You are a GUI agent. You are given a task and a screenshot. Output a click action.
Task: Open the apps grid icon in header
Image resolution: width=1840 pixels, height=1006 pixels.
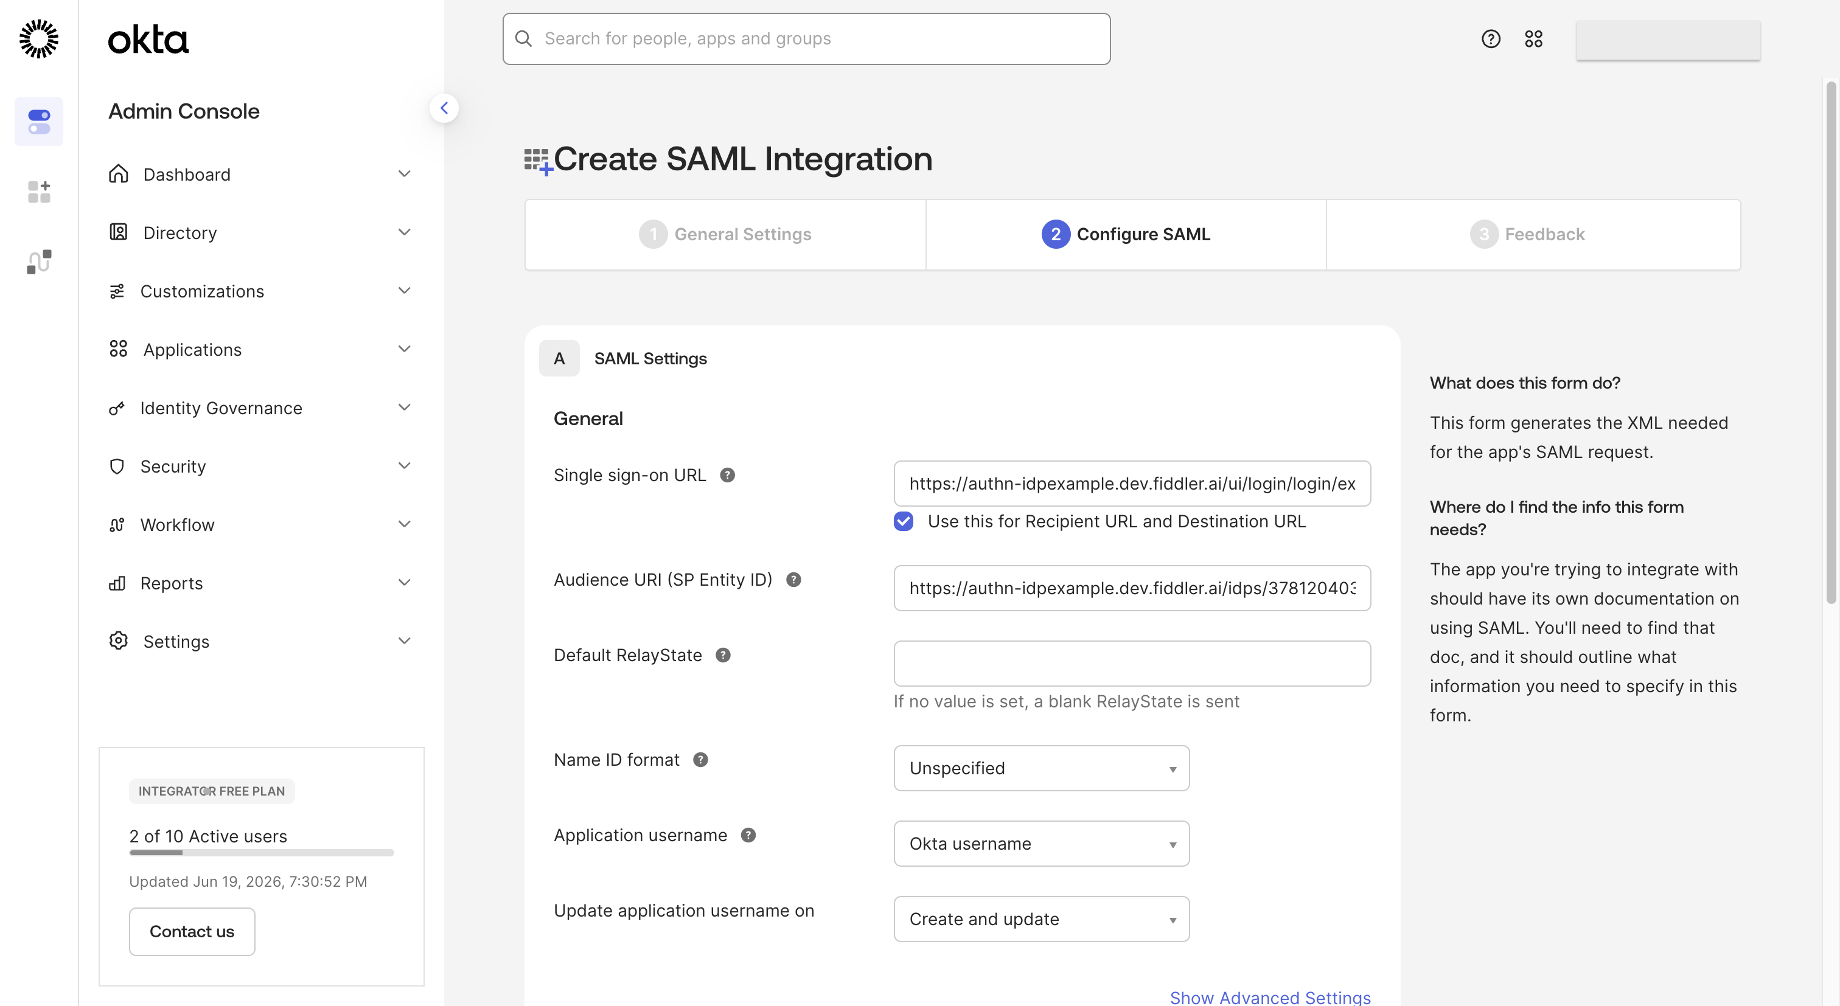tap(1533, 38)
